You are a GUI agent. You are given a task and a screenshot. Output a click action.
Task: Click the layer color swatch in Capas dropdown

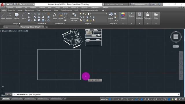point(88,14)
